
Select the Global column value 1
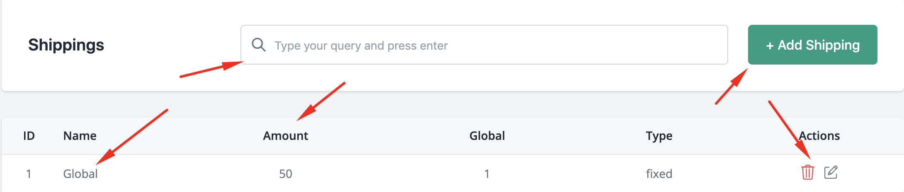click(487, 174)
